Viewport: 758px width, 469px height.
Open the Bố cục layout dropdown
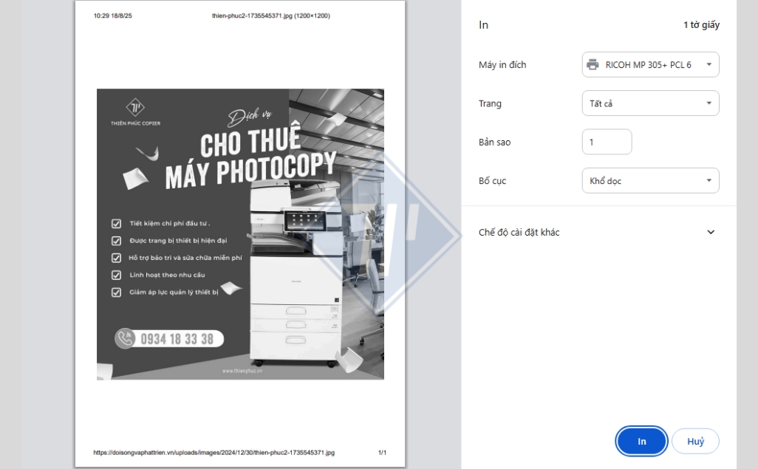[x=650, y=180]
